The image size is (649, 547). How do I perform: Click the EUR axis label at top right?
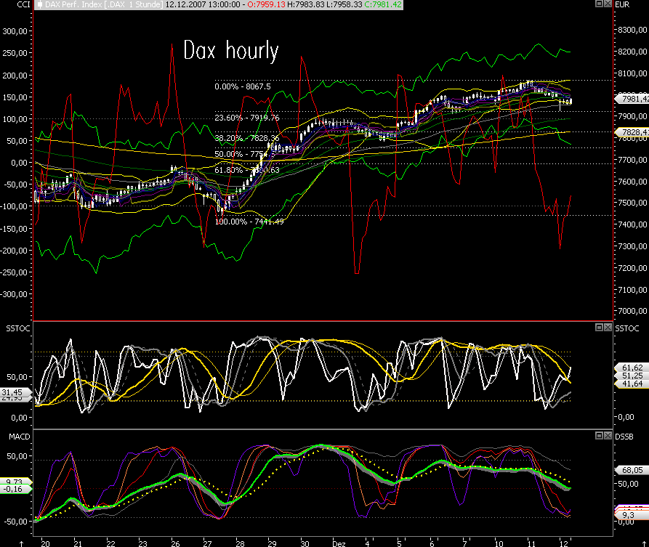622,4
